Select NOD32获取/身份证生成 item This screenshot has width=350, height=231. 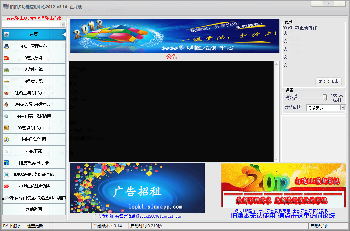34,174
